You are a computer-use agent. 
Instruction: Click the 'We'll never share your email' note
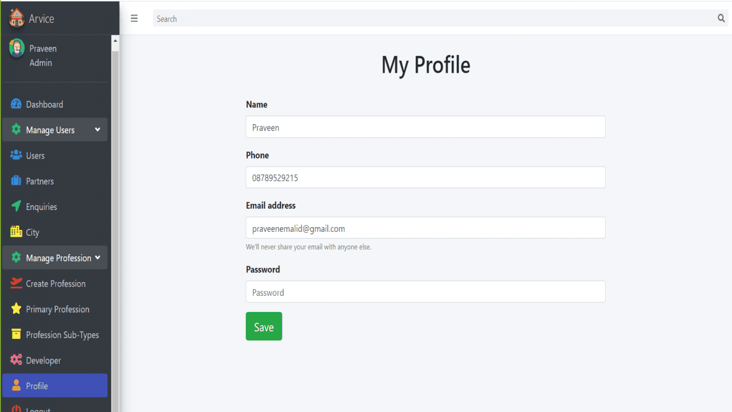(308, 247)
